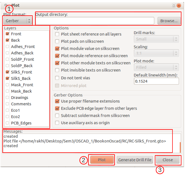The height and width of the screenshot is (175, 185).
Task: Enable the Mask_Front layer checkbox
Action: point(7,85)
